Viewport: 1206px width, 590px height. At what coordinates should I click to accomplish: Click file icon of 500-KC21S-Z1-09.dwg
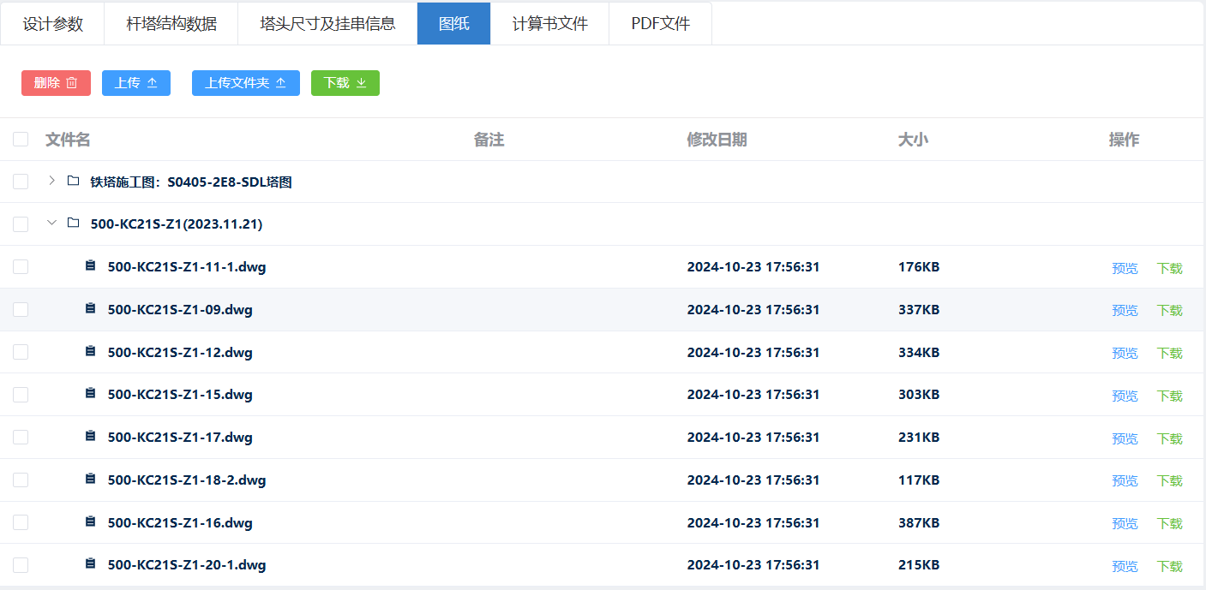click(x=90, y=308)
